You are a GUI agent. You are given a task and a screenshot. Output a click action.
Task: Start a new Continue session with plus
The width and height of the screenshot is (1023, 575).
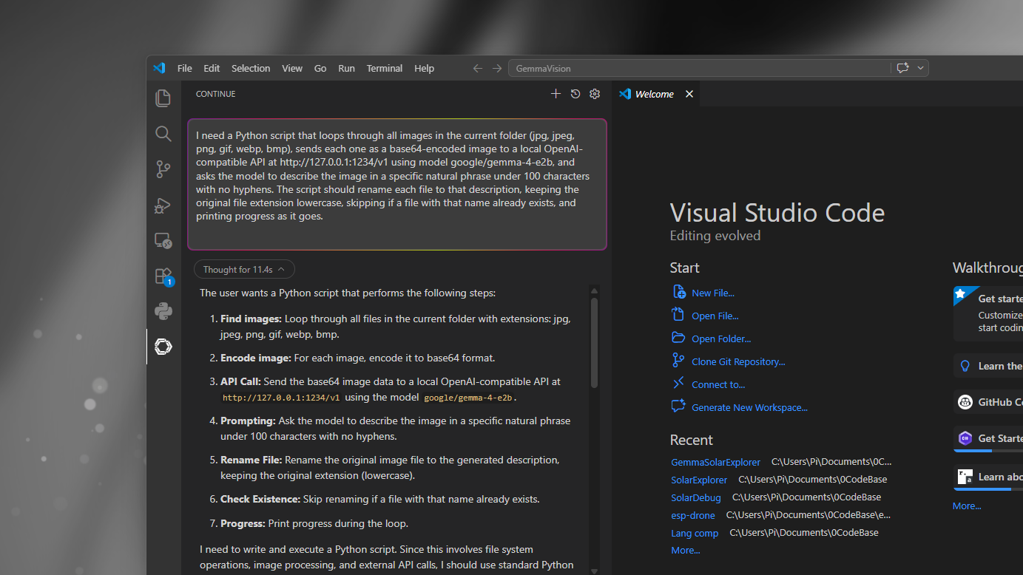[x=556, y=94]
